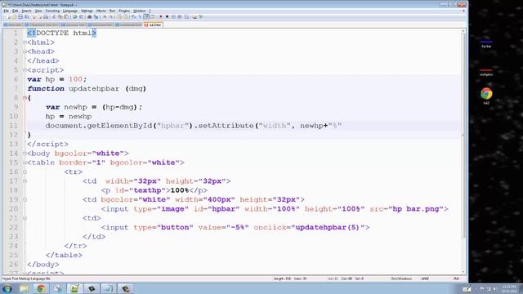Undo the last edit via toolbar

[x=74, y=16]
